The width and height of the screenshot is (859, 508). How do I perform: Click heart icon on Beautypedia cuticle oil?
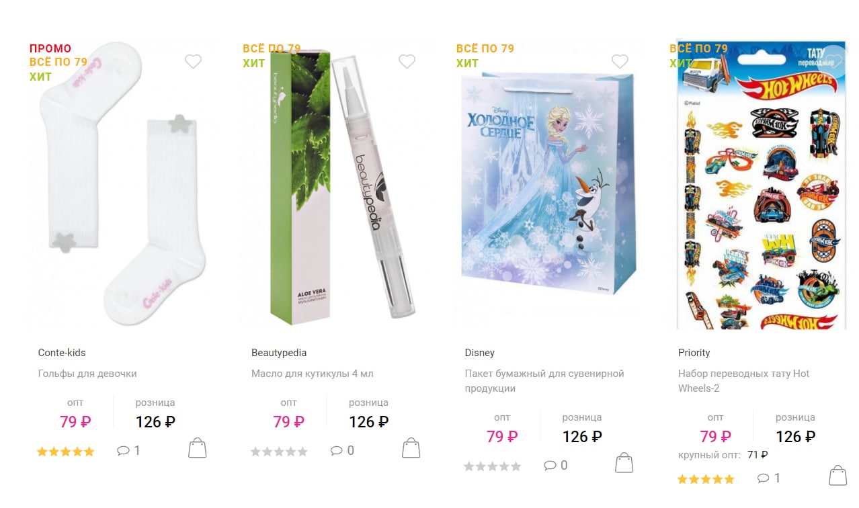pos(407,61)
